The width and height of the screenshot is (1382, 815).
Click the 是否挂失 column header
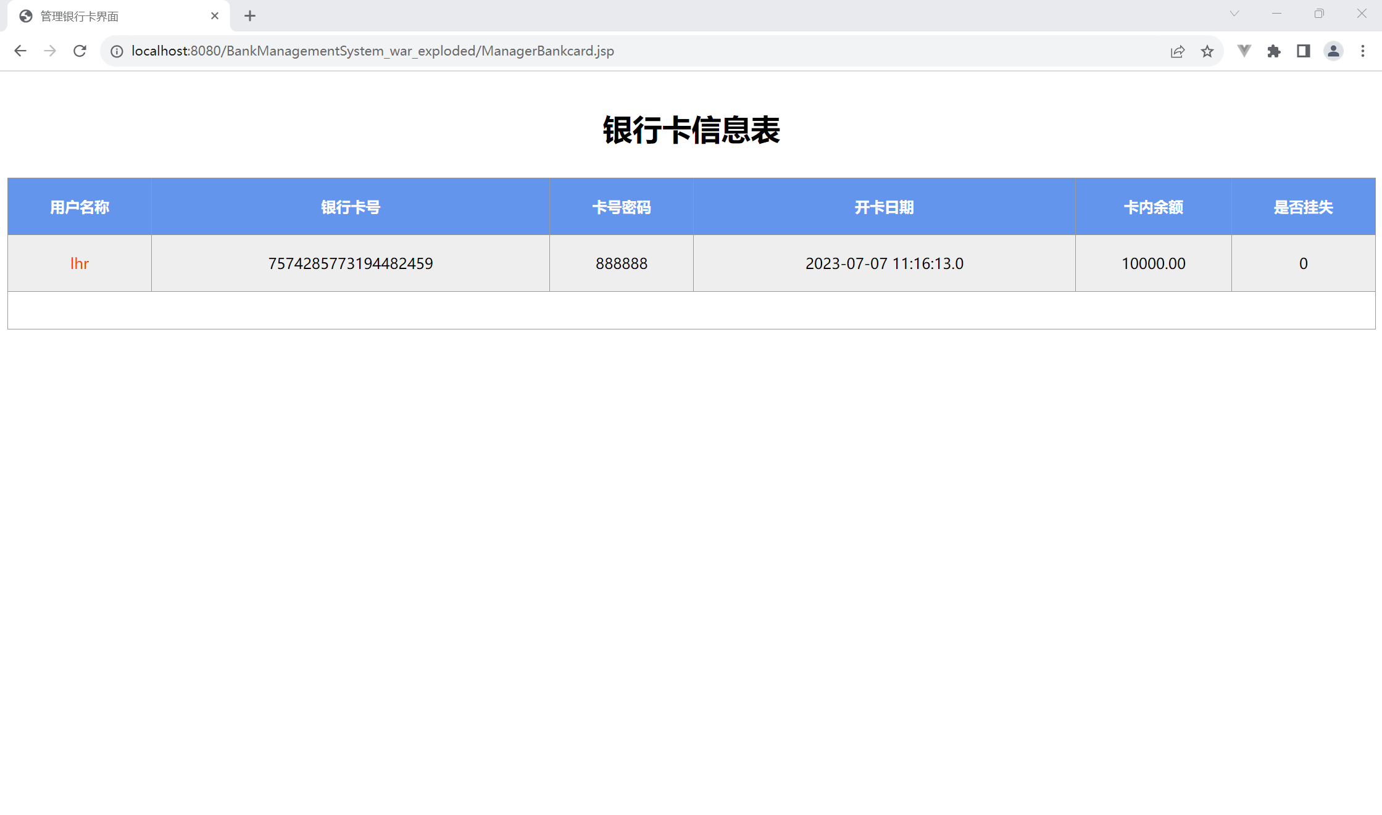1303,207
